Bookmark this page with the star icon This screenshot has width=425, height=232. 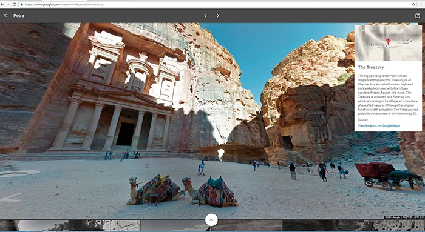point(413,4)
